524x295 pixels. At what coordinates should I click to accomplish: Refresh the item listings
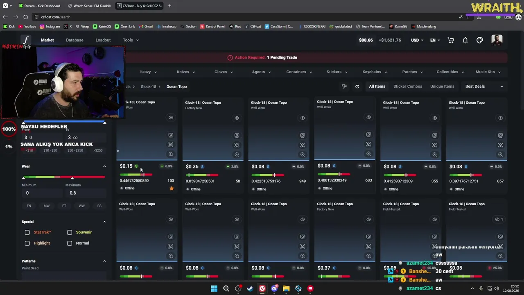(357, 86)
